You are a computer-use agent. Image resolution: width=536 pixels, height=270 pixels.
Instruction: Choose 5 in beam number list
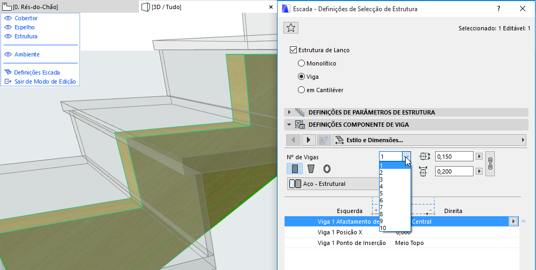point(395,193)
